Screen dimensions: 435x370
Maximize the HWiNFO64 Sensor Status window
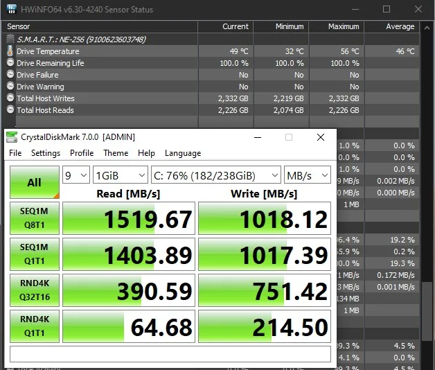(x=387, y=10)
